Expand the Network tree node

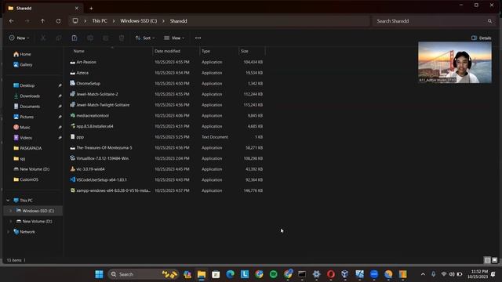8,232
